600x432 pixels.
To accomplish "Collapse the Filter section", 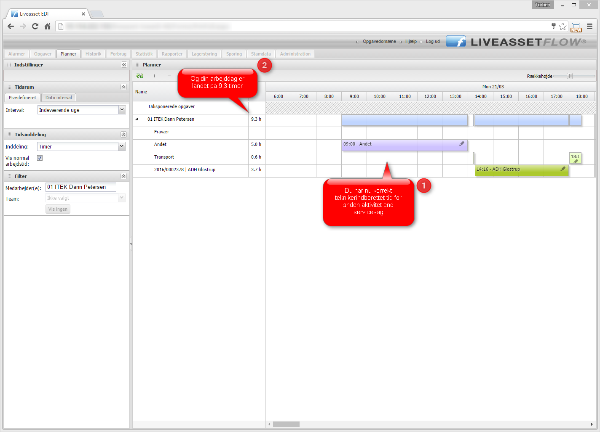I will coord(123,176).
